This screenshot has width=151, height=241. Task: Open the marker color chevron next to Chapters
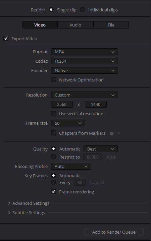(118, 133)
